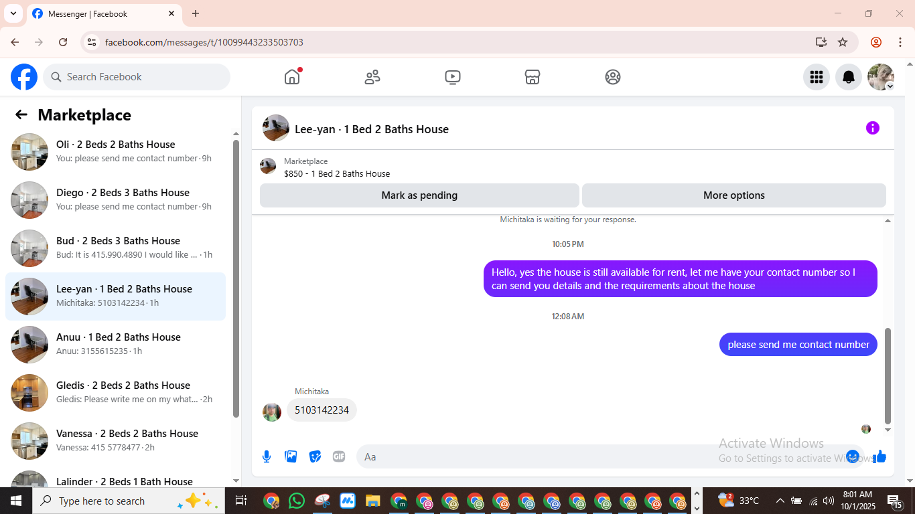Open WhatsApp from the taskbar

coord(297,501)
